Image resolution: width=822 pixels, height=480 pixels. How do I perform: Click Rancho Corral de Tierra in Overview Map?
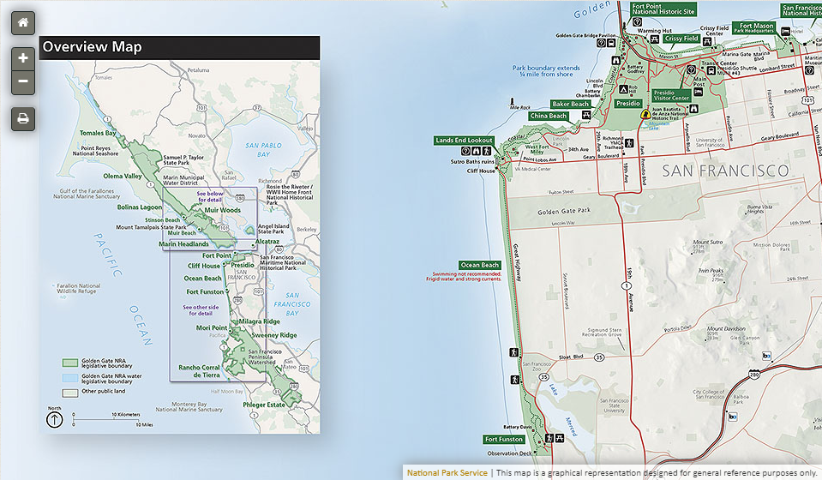click(199, 371)
